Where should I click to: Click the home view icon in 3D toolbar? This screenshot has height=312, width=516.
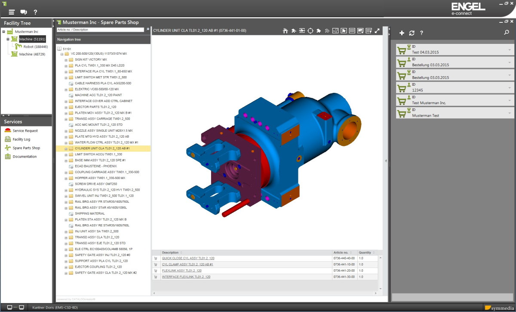tap(285, 31)
